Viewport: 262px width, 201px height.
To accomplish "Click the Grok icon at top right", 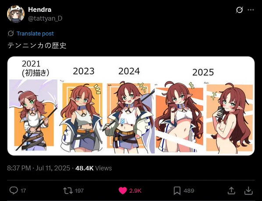I will pos(239,10).
